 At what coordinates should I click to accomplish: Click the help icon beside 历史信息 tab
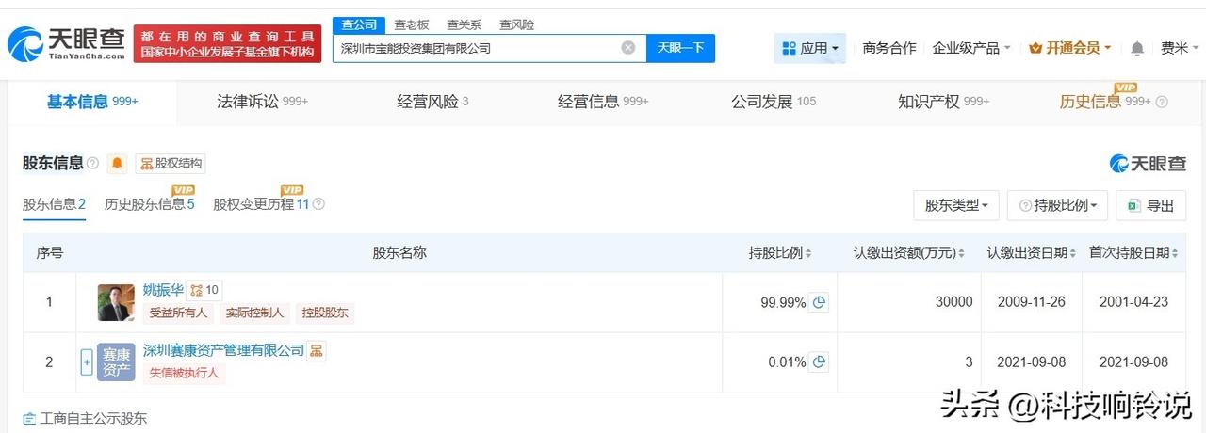tap(1162, 102)
